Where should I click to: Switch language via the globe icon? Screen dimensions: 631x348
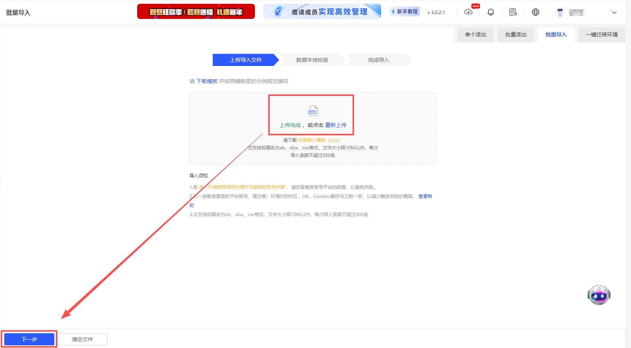[535, 12]
